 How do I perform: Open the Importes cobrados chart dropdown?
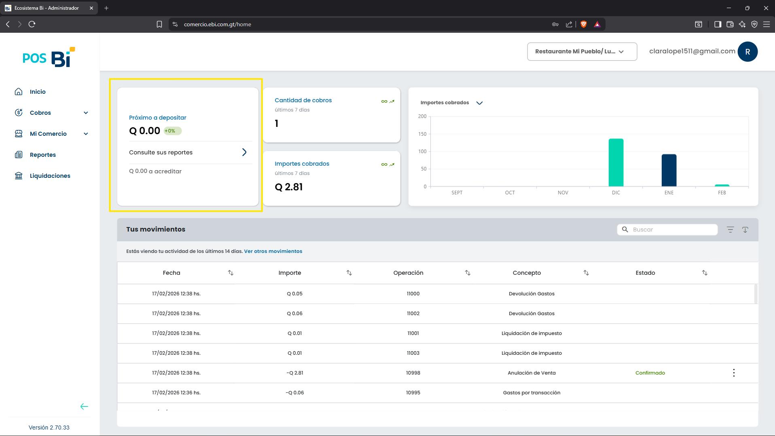coord(479,103)
